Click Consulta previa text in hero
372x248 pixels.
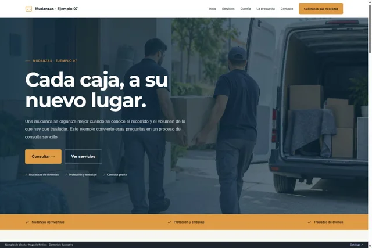pos(117,175)
